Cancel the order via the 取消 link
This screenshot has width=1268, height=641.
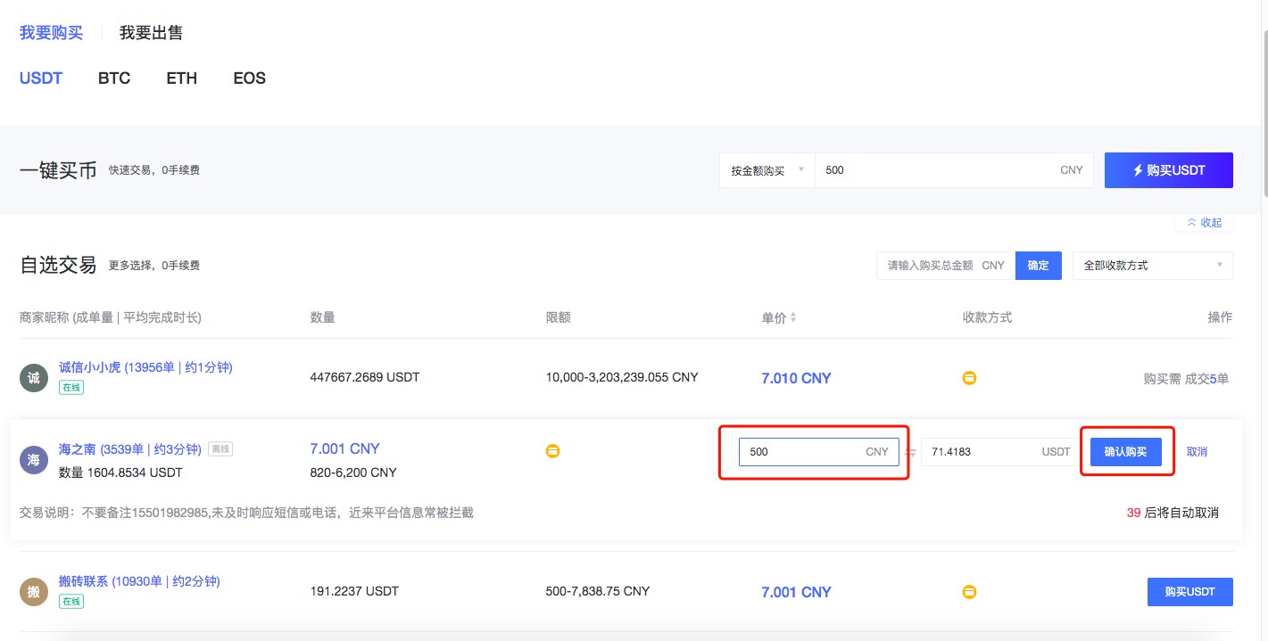pyautogui.click(x=1197, y=451)
